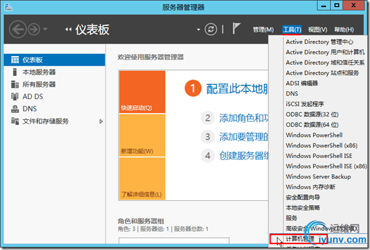370x250 pixels.
Task: Click 添加角色和功能 link
Action: click(x=244, y=118)
